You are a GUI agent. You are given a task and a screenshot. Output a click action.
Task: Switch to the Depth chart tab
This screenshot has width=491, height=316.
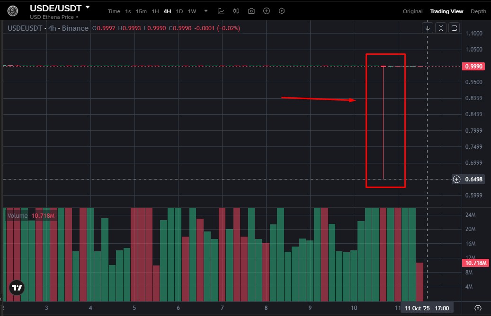(478, 11)
